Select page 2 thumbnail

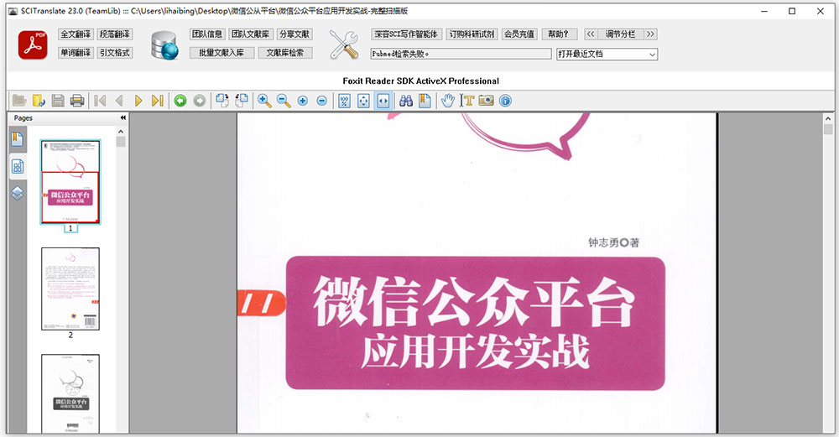[x=70, y=289]
